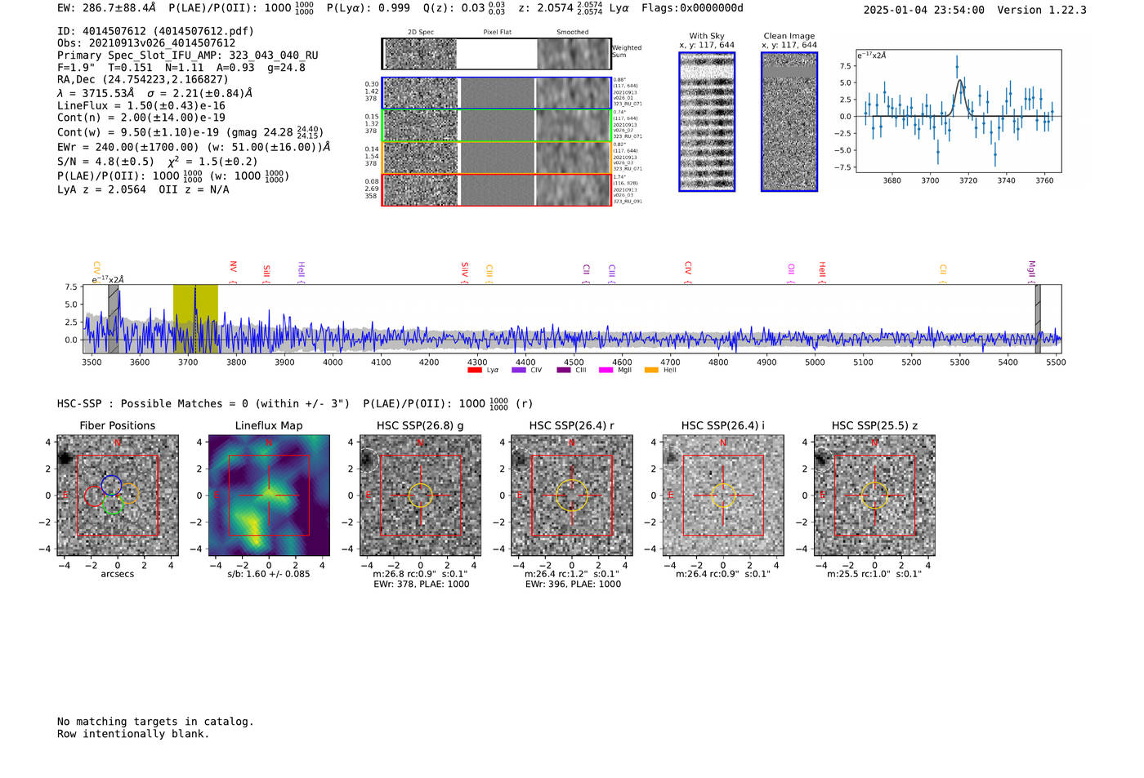The width and height of the screenshot is (1144, 778).
Task: Click the yellow highlighted region in the spectrum
Action: click(x=195, y=318)
